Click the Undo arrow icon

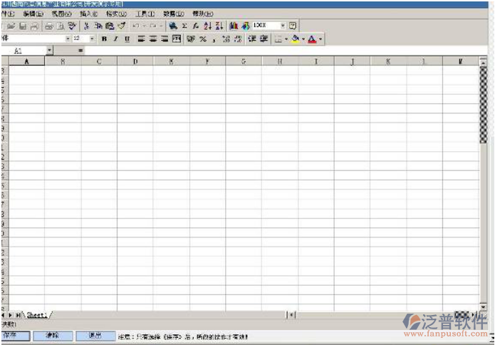(136, 26)
